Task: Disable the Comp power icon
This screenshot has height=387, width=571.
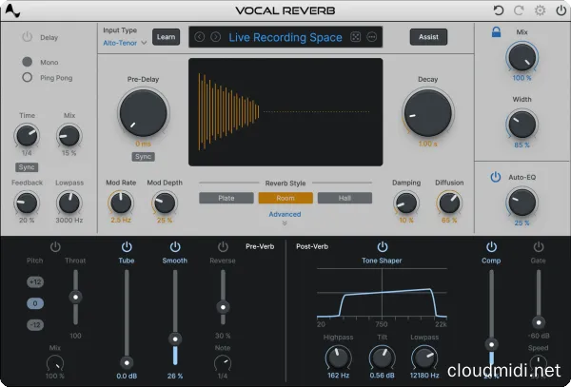Action: point(491,246)
